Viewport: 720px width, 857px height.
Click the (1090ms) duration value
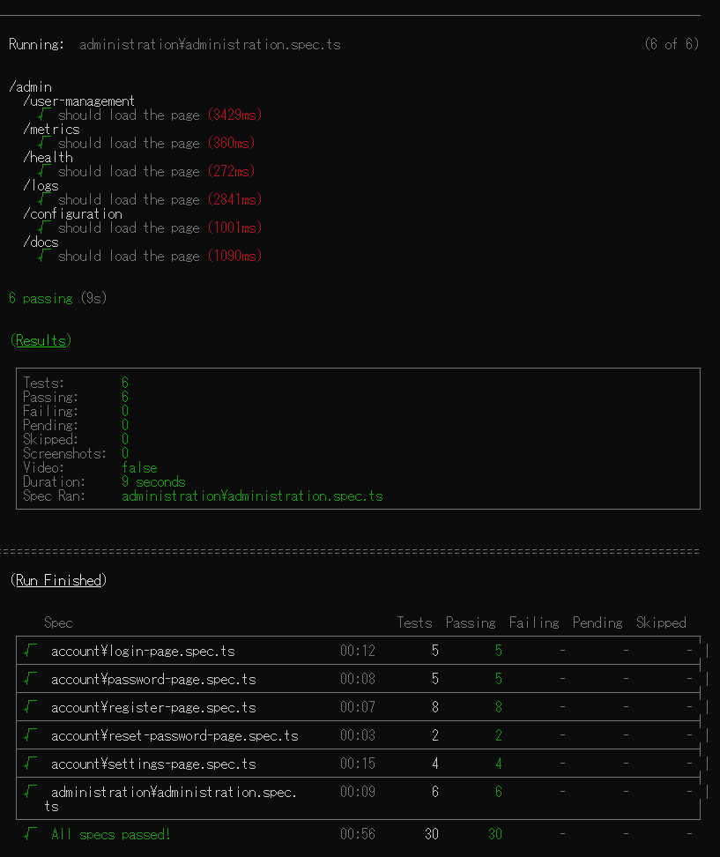[x=235, y=256]
